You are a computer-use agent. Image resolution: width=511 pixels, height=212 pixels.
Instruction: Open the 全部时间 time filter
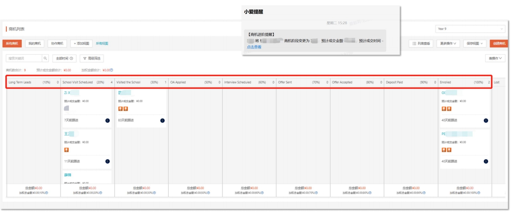tap(64, 58)
